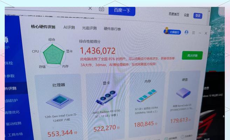The width and height of the screenshot is (230, 140).
Task: Click the AMD Radeon RX 6700 XT text
Action: pyautogui.click(x=106, y=114)
